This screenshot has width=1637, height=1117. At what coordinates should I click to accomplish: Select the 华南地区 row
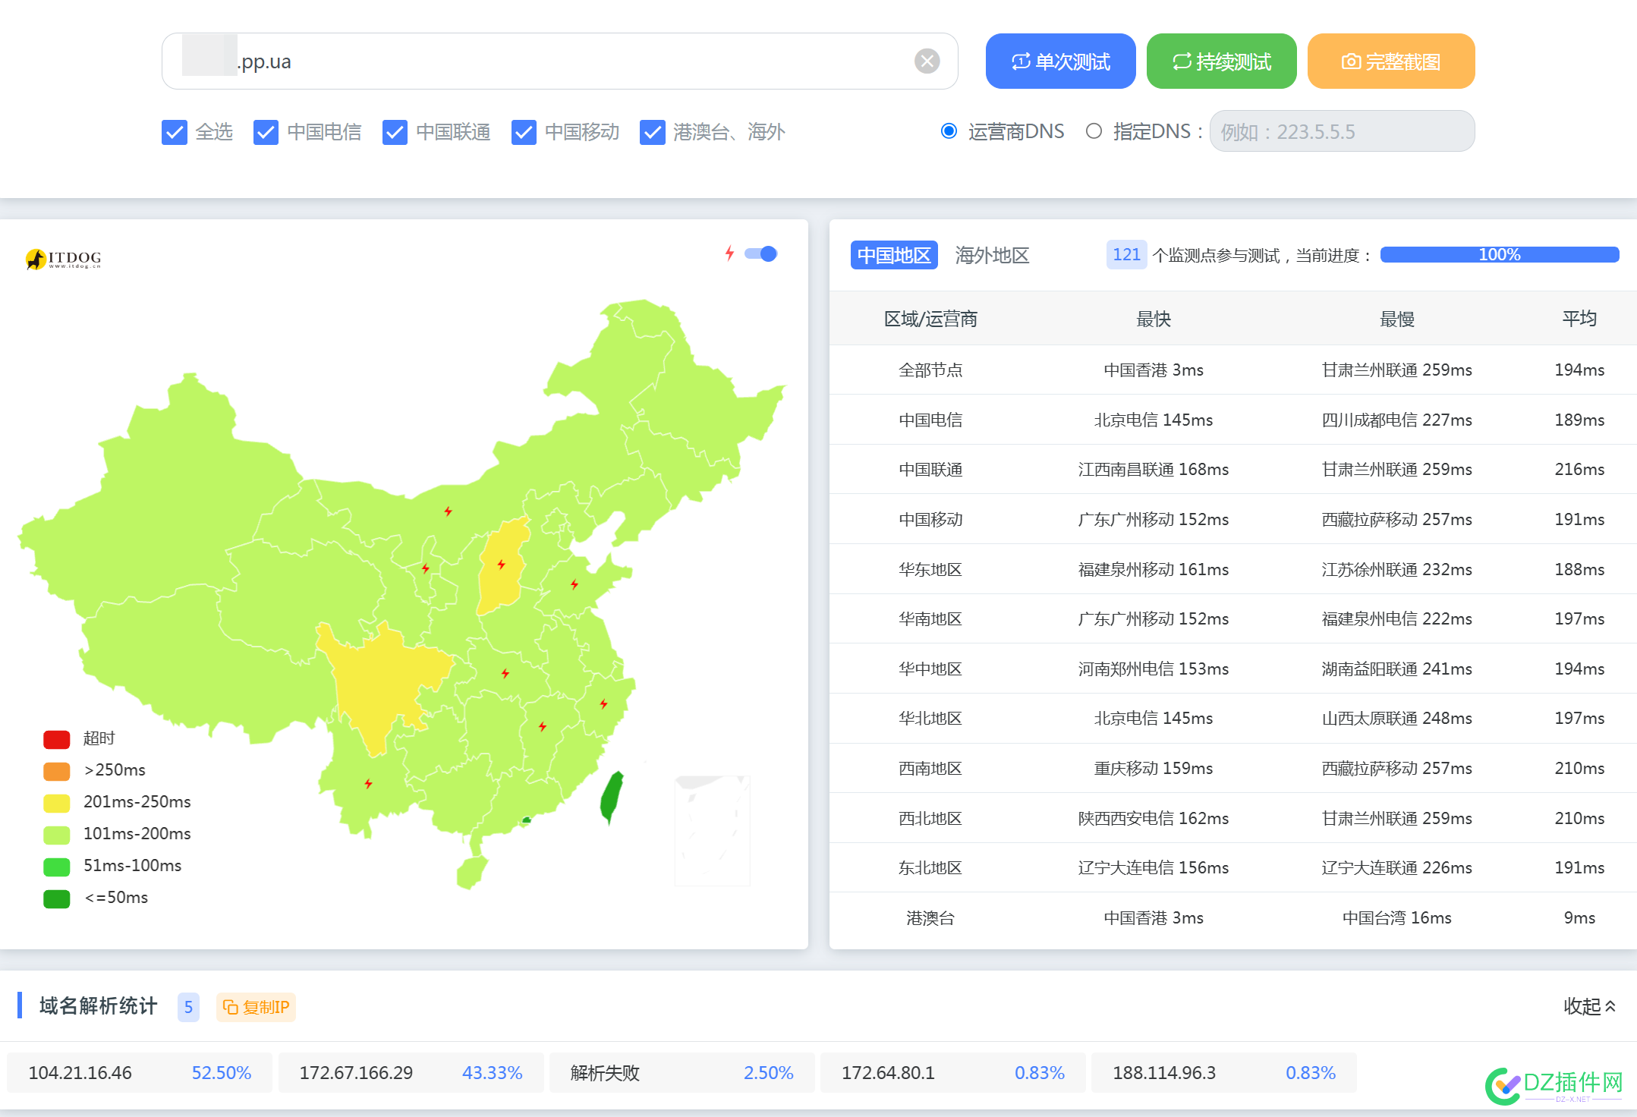1233,619
